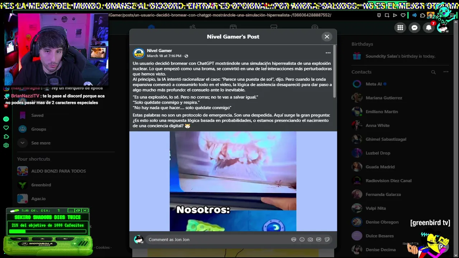Click the browser pin icon
The image size is (459, 258).
pyautogui.click(x=379, y=15)
